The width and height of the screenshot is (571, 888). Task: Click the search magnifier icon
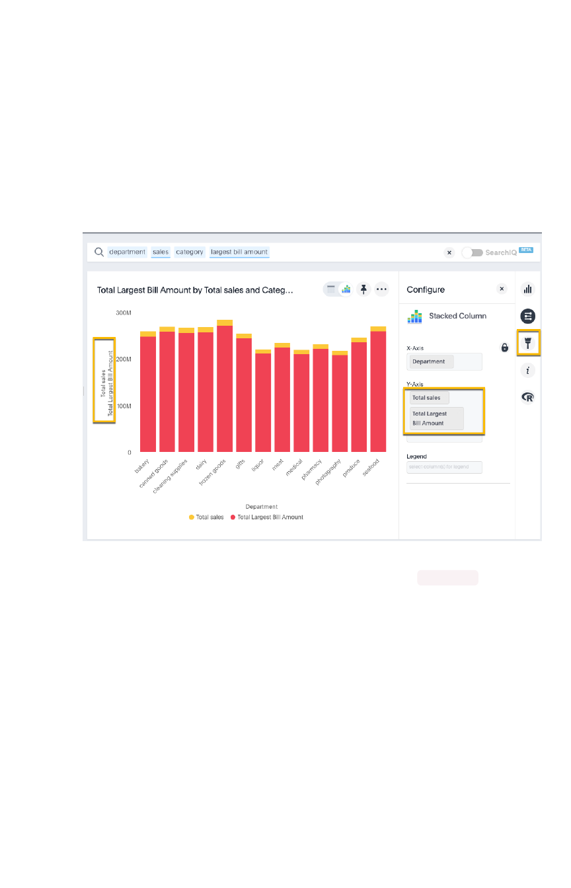[99, 252]
